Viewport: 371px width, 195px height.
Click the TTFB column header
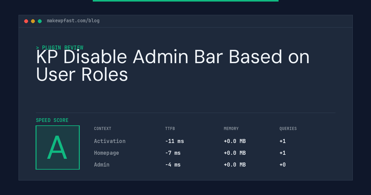(x=170, y=128)
